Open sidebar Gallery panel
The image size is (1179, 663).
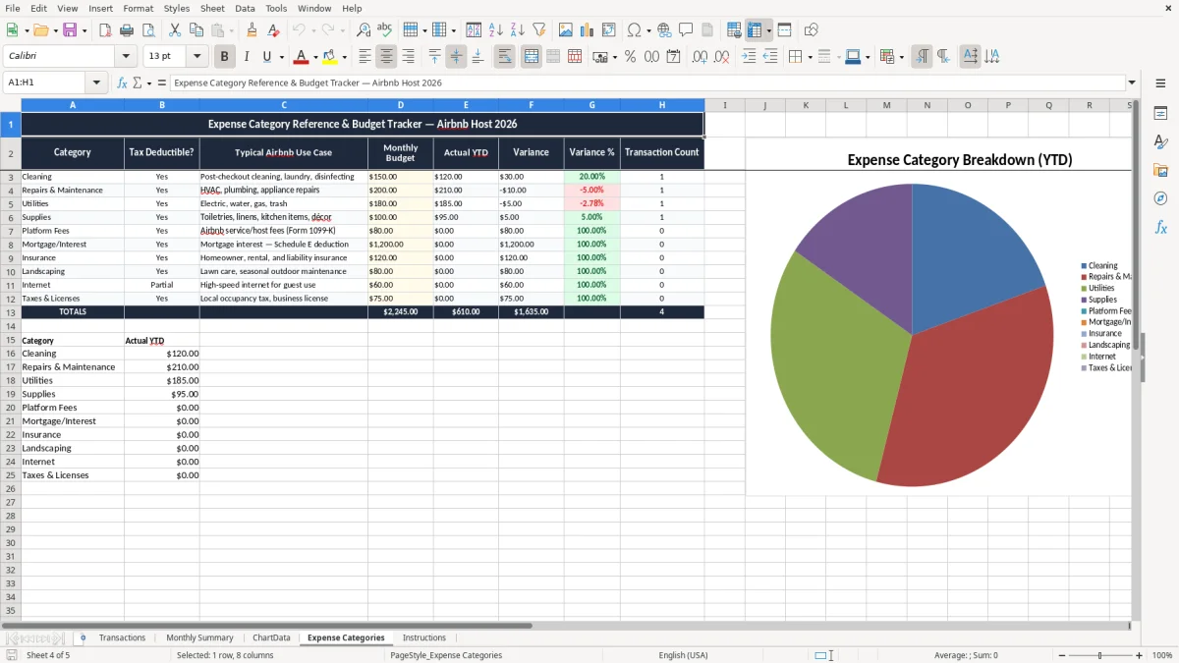click(1160, 170)
